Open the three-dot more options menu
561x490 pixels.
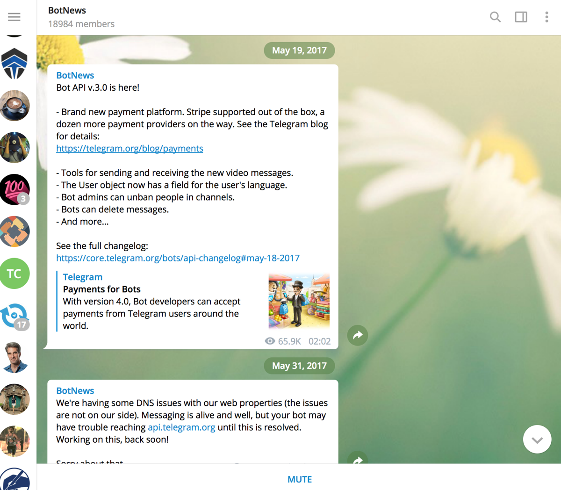546,17
